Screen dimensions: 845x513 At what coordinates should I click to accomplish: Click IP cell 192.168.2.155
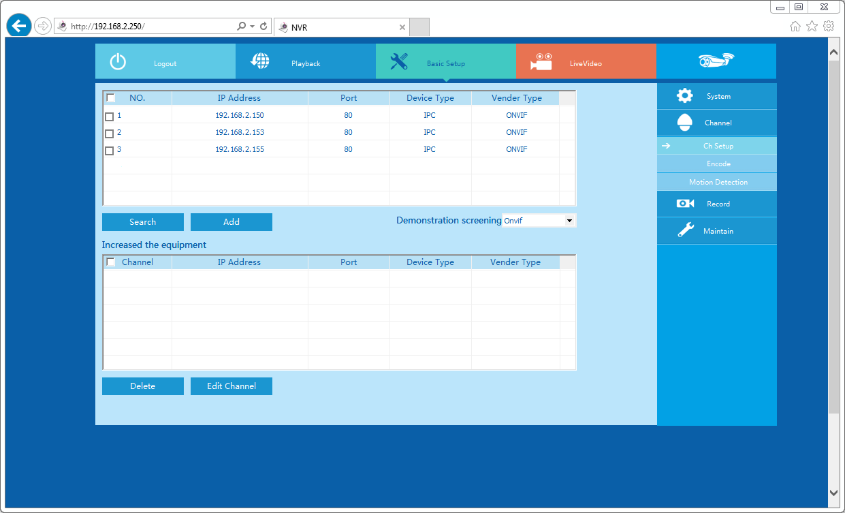click(x=240, y=149)
